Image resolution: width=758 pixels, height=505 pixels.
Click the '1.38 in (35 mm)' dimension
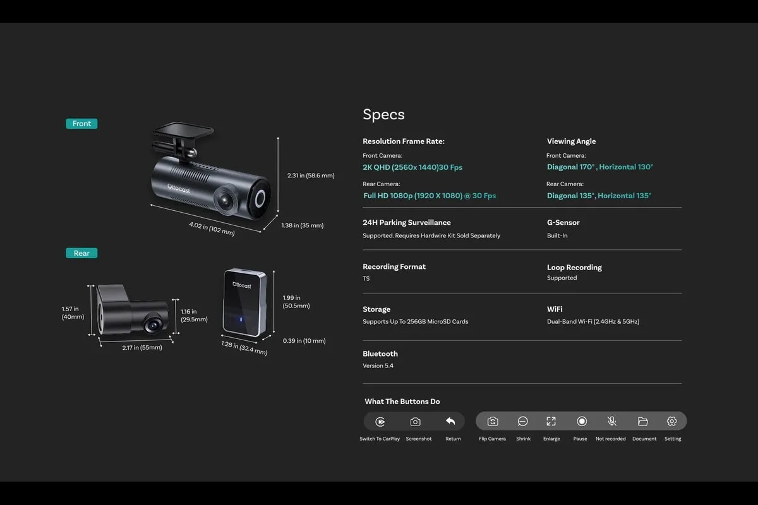[x=303, y=225]
